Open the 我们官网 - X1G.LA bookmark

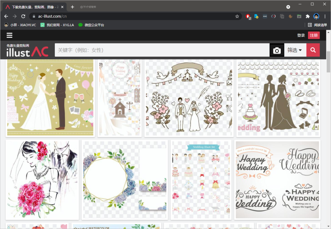[x=57, y=25]
